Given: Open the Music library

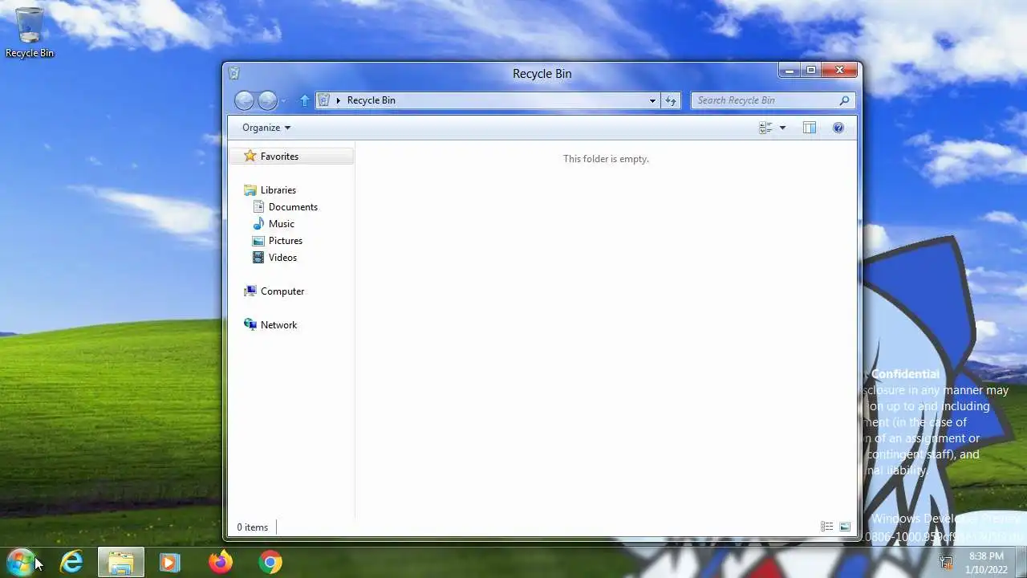Looking at the screenshot, I should tap(281, 224).
